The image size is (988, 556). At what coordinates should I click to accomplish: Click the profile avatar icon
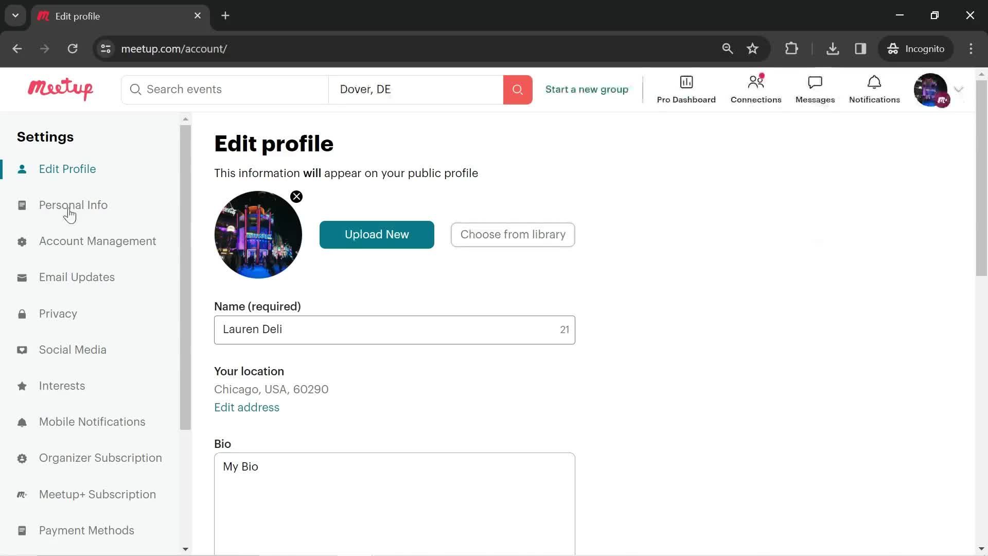(932, 89)
